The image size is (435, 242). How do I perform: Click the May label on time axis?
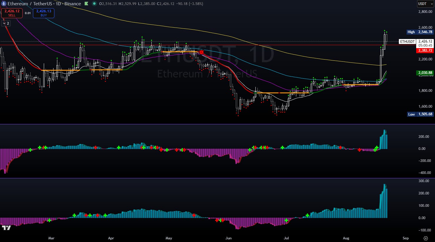click(169, 238)
